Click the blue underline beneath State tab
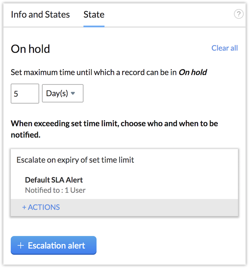 tap(94, 26)
